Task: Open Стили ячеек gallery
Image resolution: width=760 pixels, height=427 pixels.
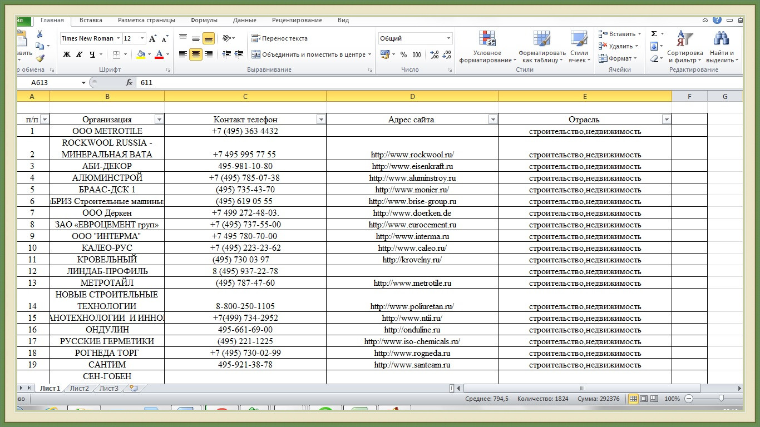Action: click(579, 47)
